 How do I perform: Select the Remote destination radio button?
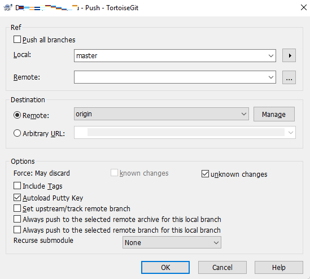(x=17, y=115)
